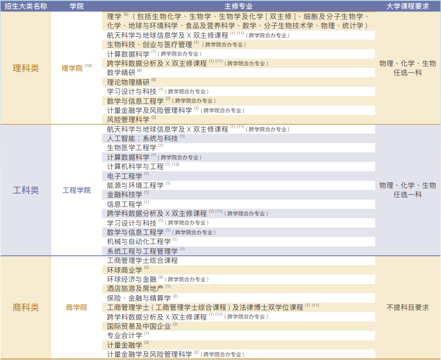441x360 pixels.
Task: Click the 不提科目要求 requirement cell
Action: click(x=407, y=308)
